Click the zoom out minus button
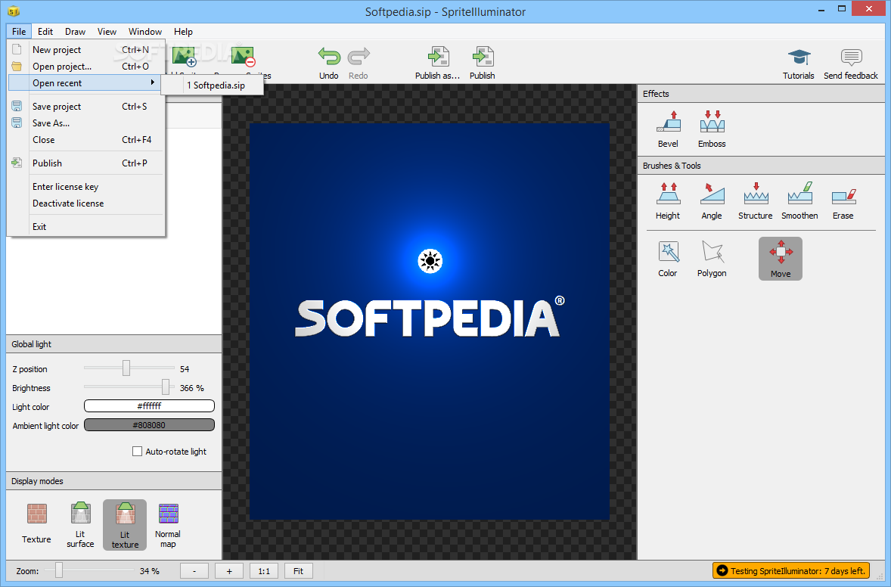This screenshot has width=891, height=587. tap(194, 571)
